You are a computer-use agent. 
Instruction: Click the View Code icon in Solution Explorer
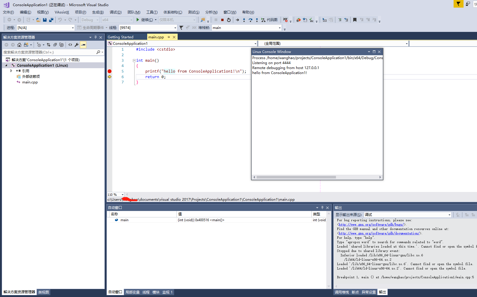[70, 45]
